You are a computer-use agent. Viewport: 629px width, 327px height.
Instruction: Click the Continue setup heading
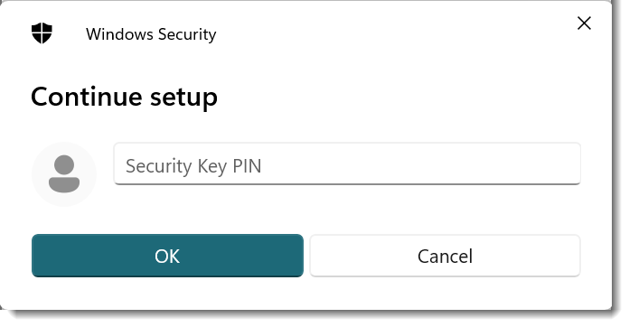pos(124,97)
